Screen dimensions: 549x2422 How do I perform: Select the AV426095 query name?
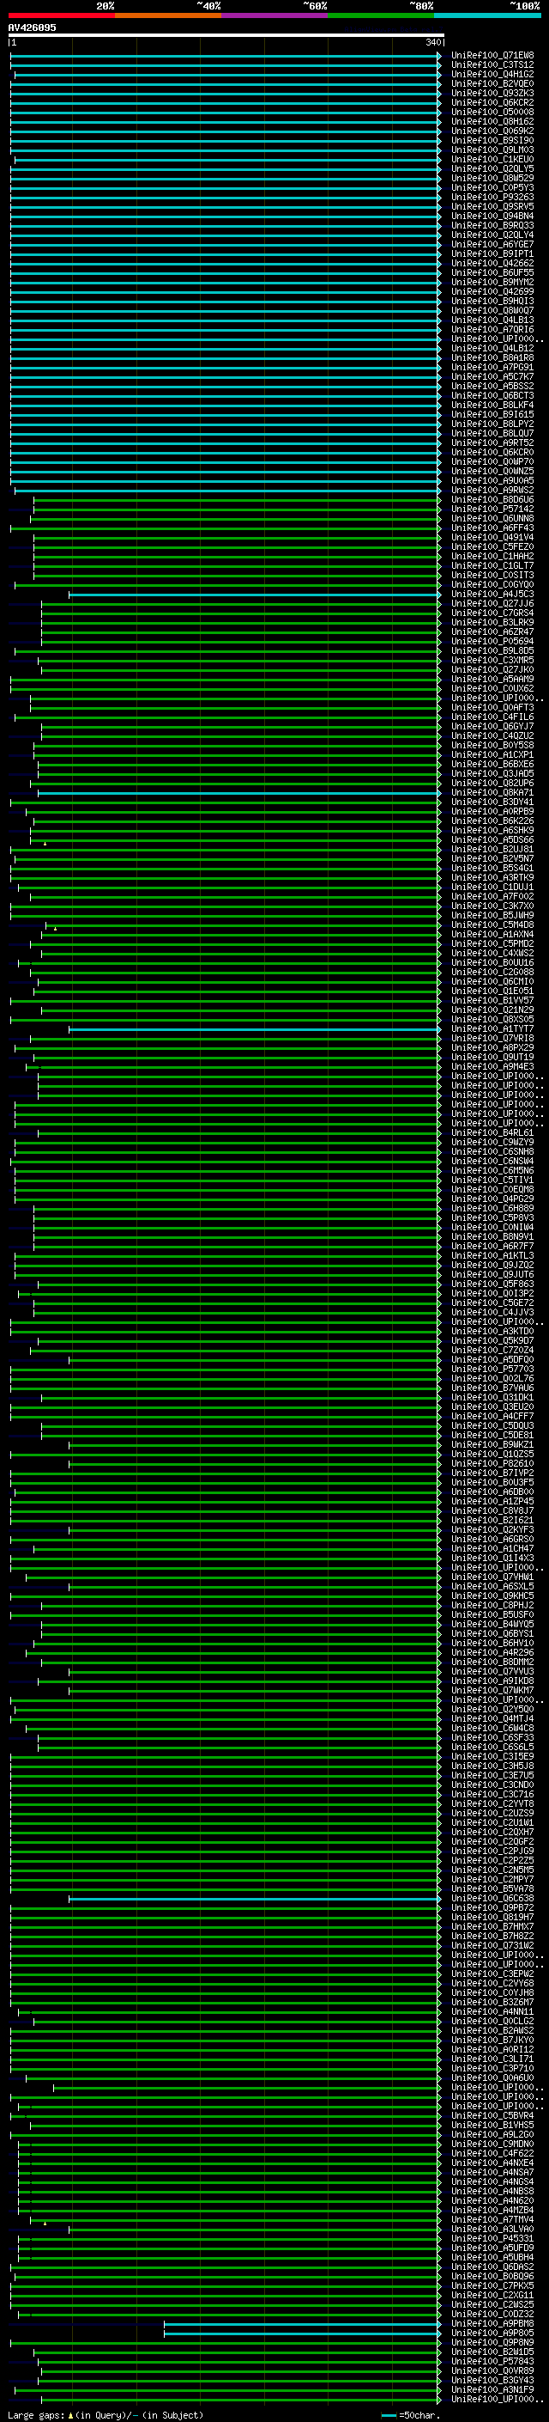pyautogui.click(x=32, y=27)
